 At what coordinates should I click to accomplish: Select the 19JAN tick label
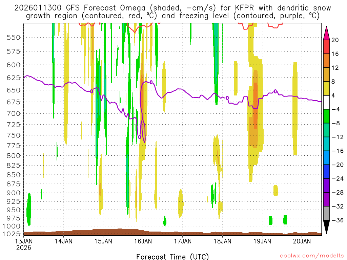pos(262,241)
